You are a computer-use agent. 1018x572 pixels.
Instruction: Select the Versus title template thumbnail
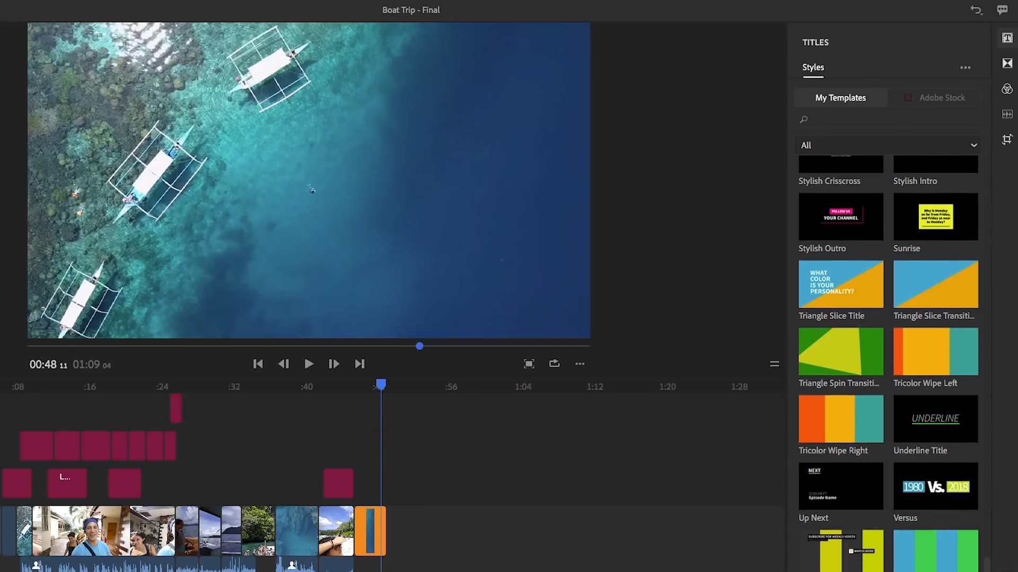coord(935,486)
